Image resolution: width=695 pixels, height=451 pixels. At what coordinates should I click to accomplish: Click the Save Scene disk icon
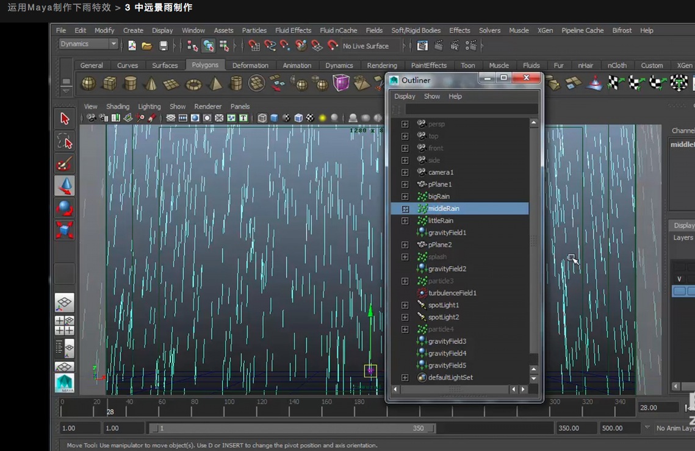[x=163, y=46]
